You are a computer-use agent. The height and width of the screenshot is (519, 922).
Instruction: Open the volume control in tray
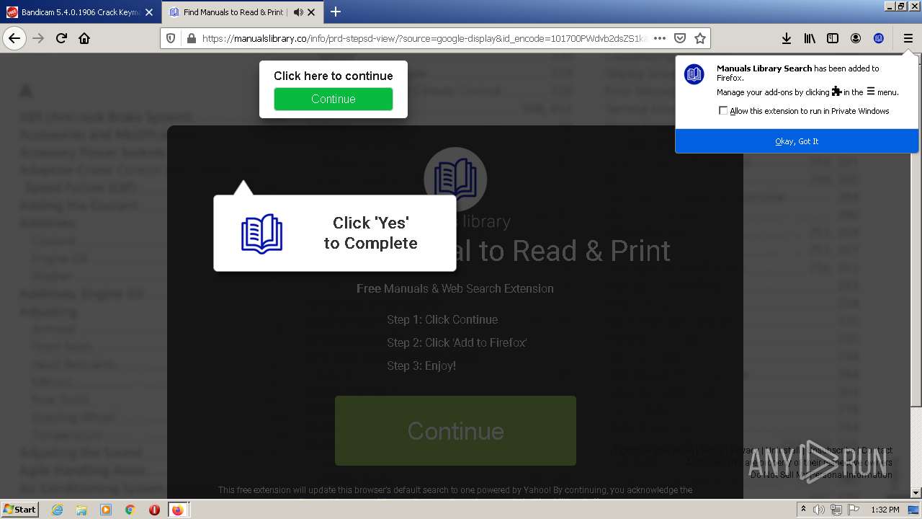[x=819, y=510]
